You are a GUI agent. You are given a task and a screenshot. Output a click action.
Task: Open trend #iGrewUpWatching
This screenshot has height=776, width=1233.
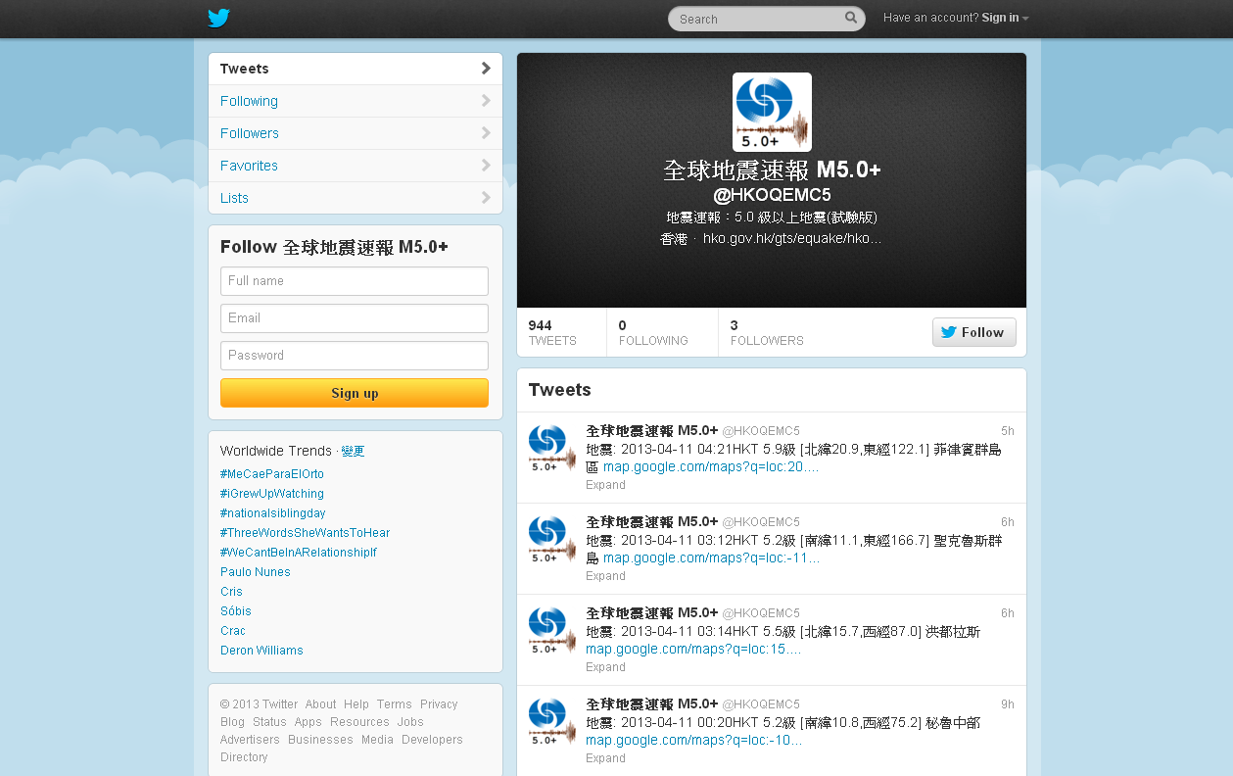(x=272, y=494)
